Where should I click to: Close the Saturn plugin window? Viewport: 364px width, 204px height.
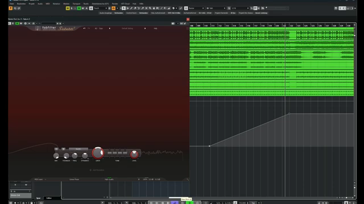point(188,19)
